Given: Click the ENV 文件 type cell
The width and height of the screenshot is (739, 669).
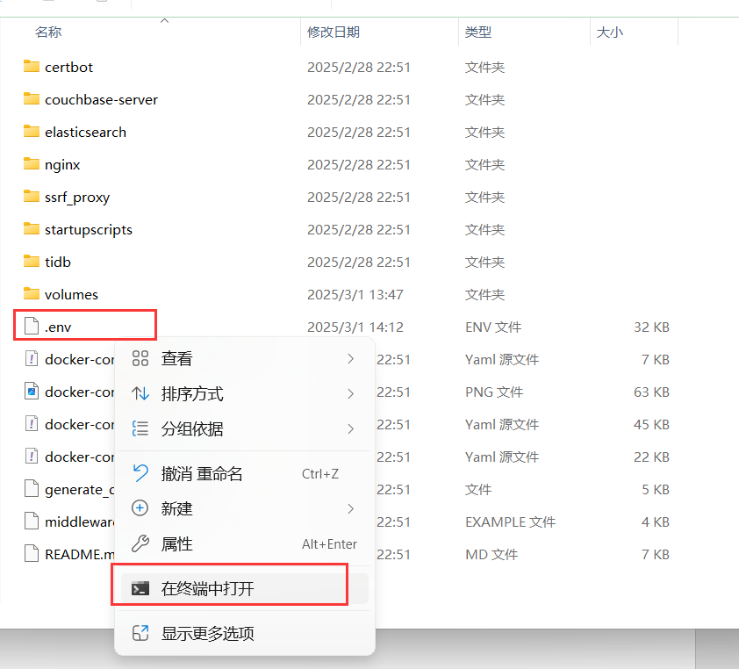Looking at the screenshot, I should tap(493, 327).
